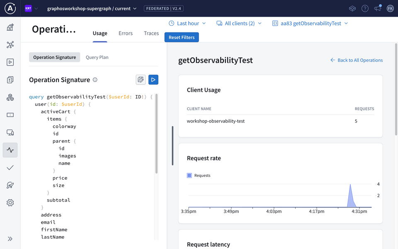This screenshot has width=398, height=249.
Task: Click the Operation Signature info icon
Action: (x=95, y=80)
